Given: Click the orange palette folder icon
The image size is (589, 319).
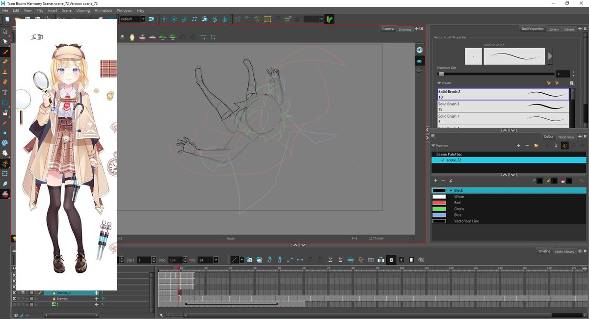Looking at the screenshot, I should point(536,145).
